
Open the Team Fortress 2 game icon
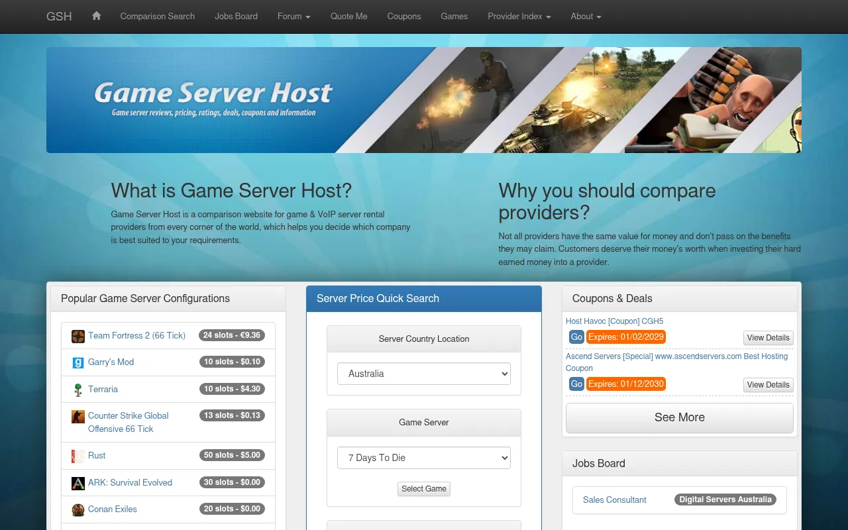pos(78,336)
